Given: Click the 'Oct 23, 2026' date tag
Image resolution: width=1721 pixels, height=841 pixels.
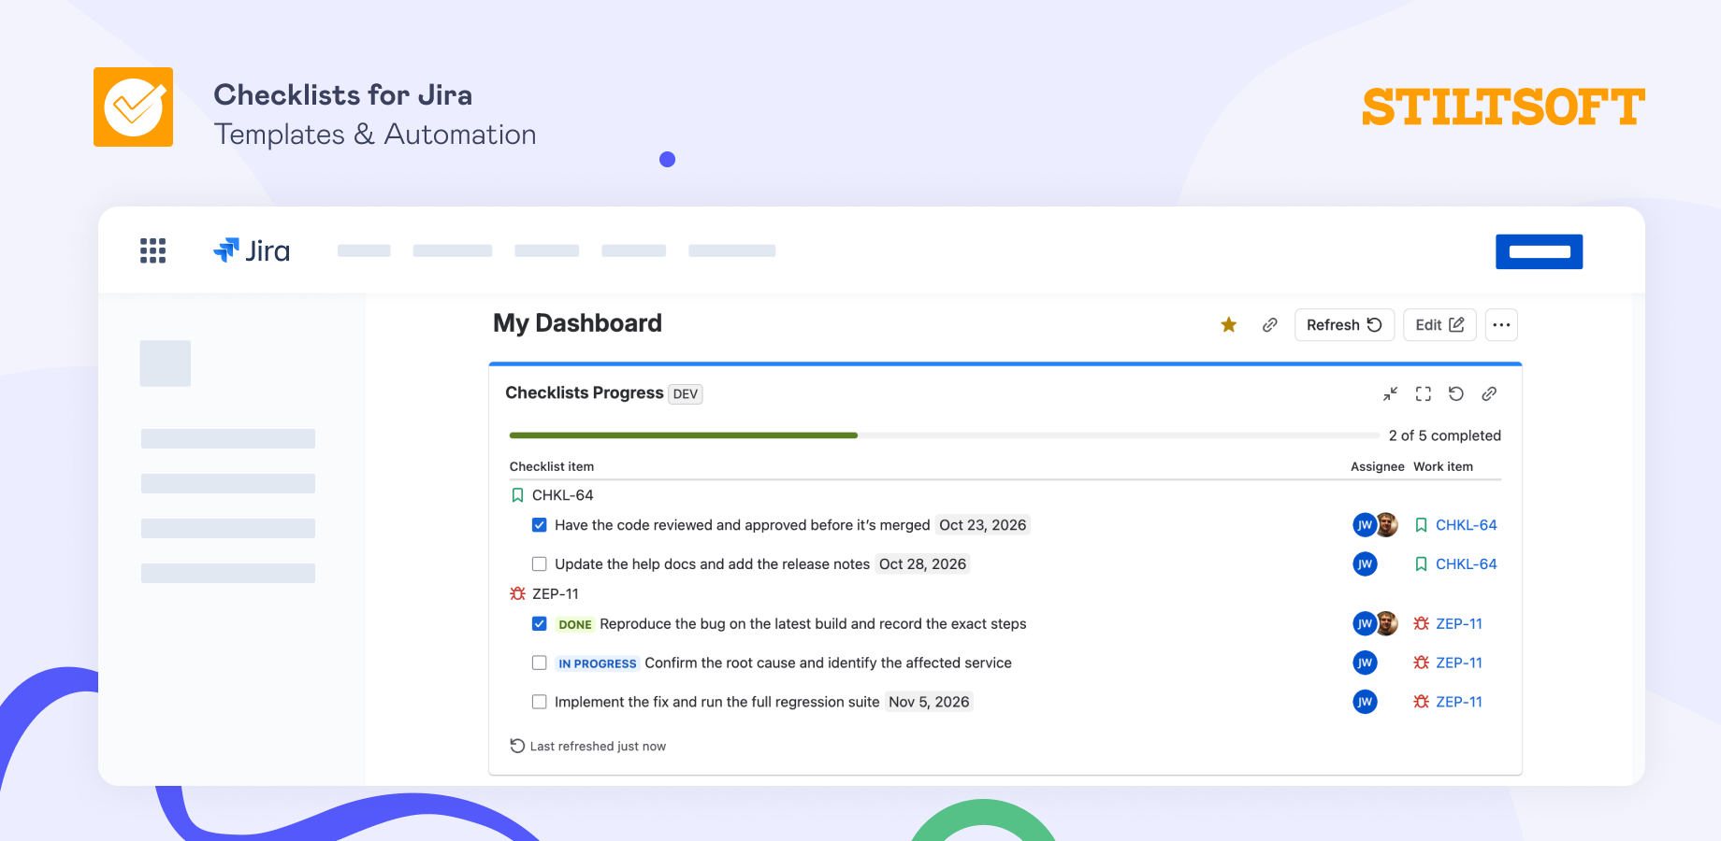Looking at the screenshot, I should (982, 525).
